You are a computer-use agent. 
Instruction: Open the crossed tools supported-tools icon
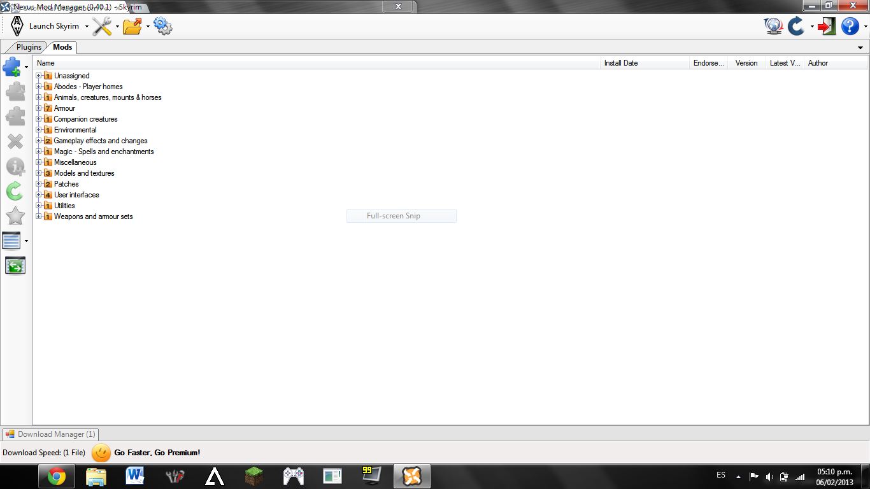click(102, 26)
